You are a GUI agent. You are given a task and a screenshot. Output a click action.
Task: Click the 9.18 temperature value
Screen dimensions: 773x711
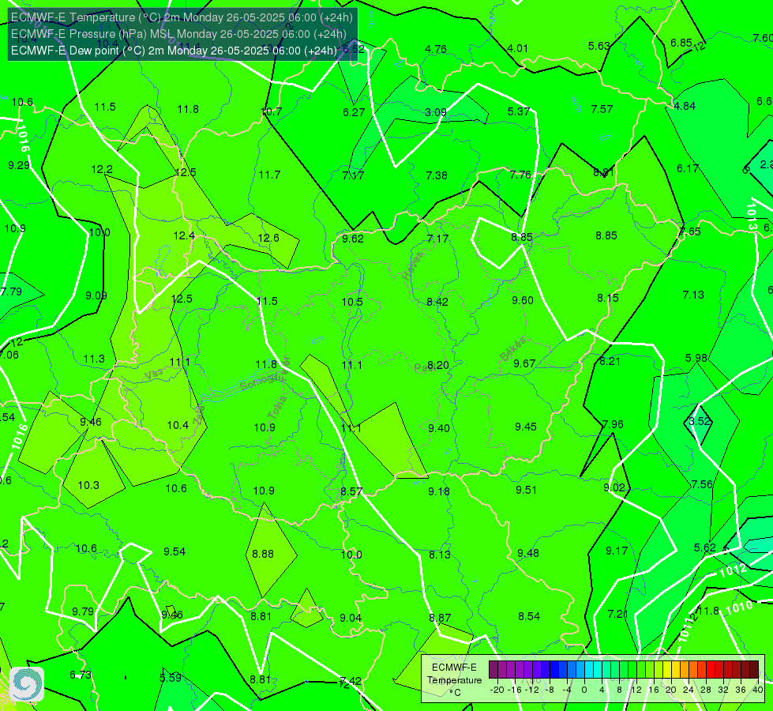[x=439, y=491]
